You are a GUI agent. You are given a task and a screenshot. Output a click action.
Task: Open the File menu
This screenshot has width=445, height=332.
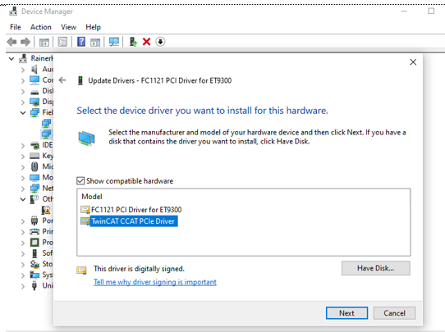click(16, 27)
